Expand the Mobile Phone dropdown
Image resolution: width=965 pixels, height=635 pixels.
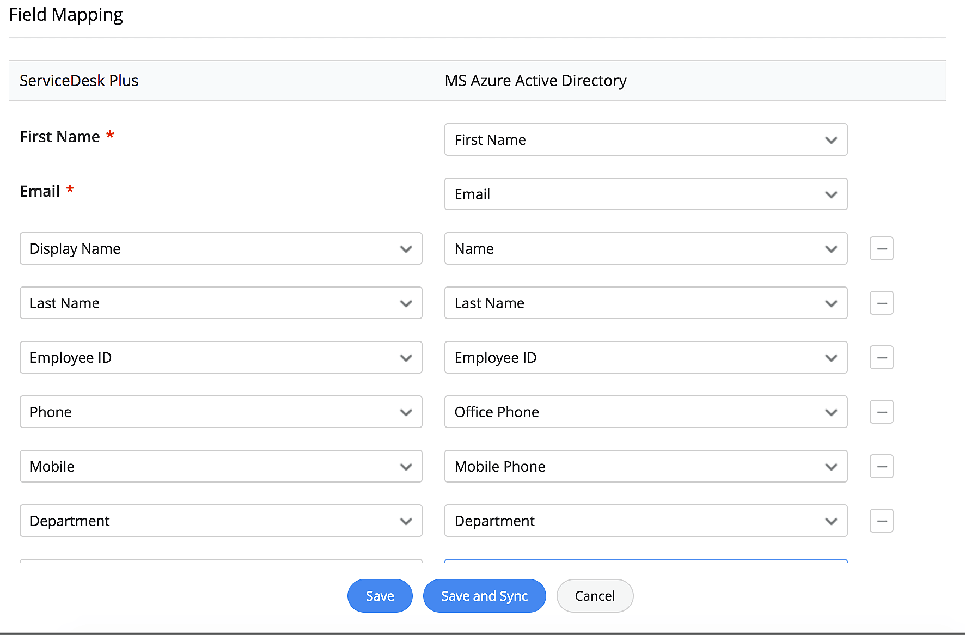pyautogui.click(x=645, y=466)
